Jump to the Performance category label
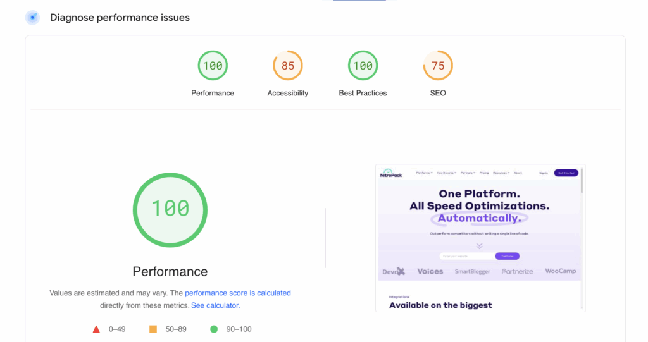Screen dimensions: 648x342 click(213, 93)
